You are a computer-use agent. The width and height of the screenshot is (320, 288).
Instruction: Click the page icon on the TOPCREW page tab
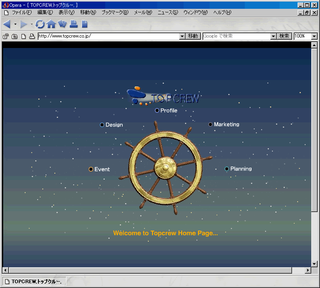coord(7,282)
